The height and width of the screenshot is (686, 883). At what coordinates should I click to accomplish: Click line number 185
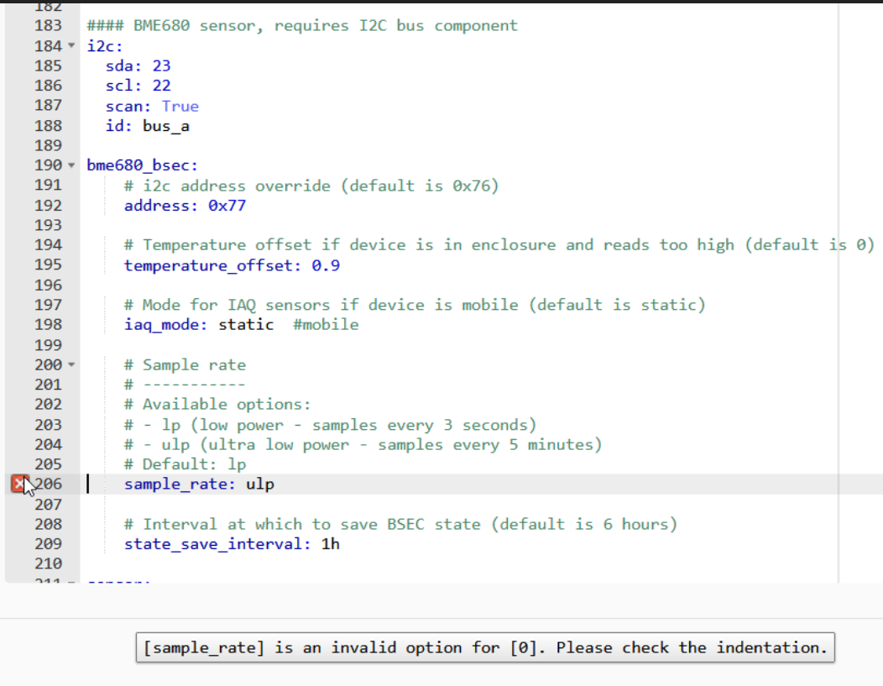coord(49,65)
